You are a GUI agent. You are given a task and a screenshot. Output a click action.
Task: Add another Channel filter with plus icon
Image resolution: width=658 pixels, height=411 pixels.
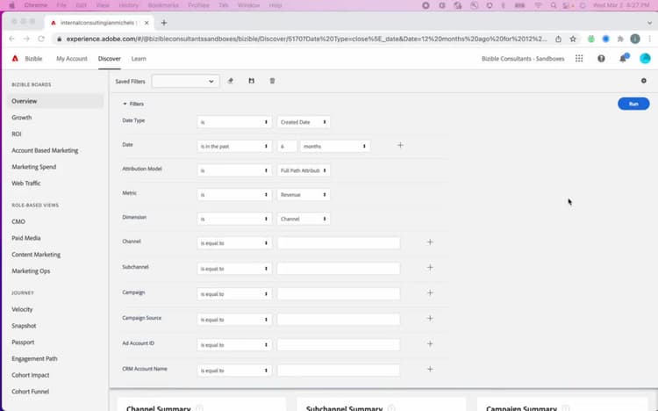[x=430, y=242]
